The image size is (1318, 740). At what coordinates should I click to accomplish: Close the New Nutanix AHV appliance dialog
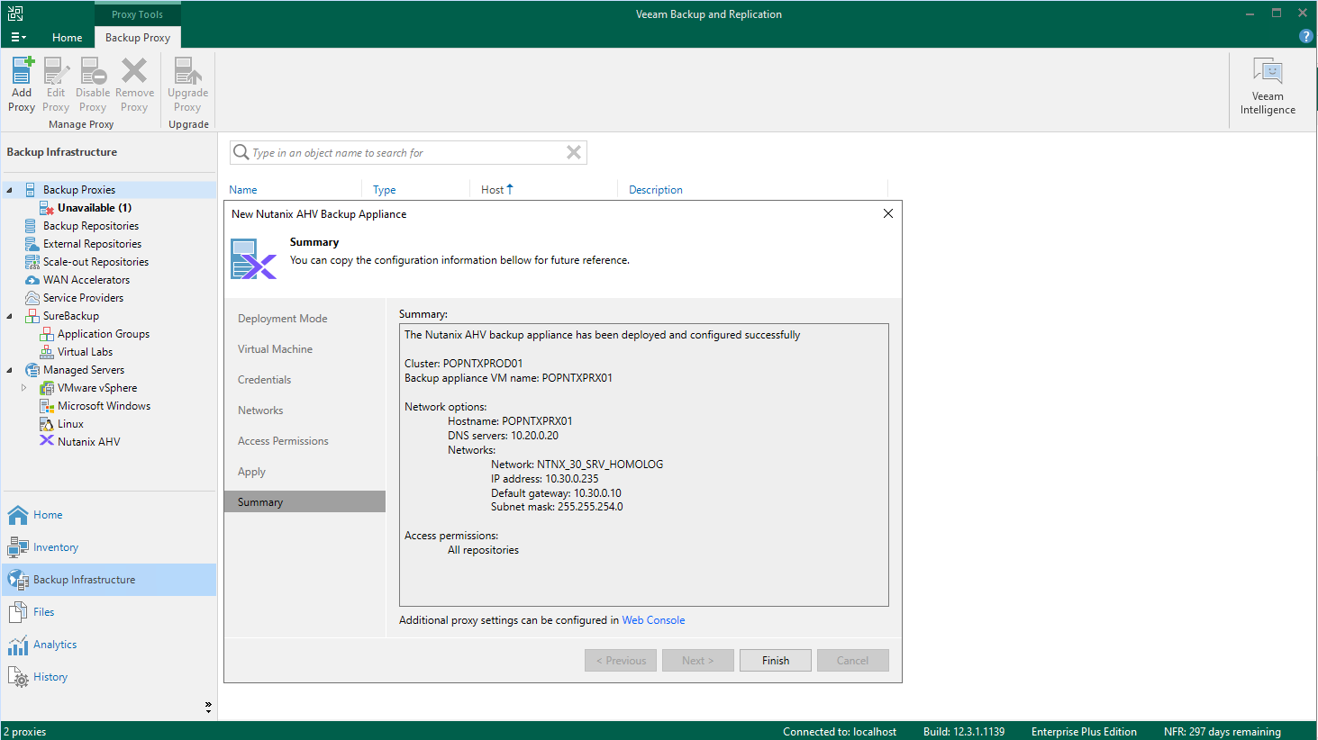[888, 213]
